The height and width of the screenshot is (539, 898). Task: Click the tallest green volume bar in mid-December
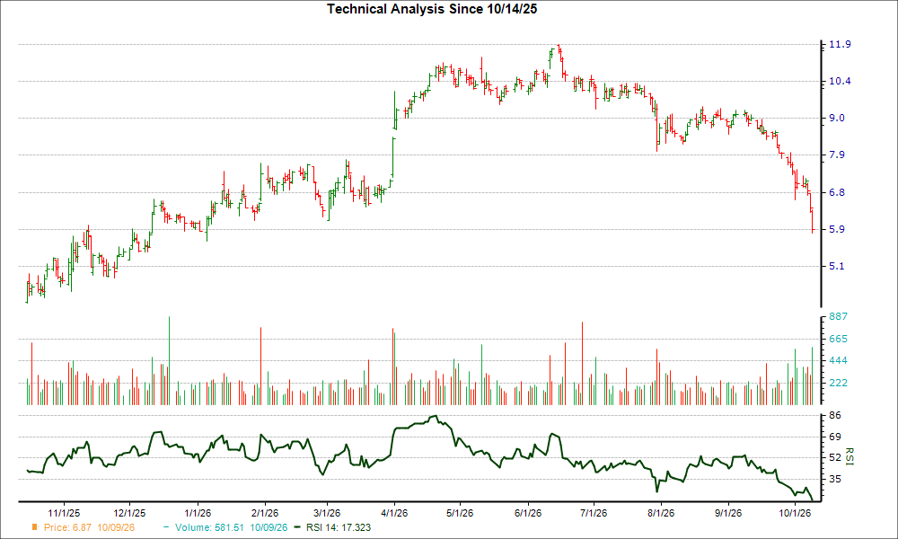click(169, 361)
